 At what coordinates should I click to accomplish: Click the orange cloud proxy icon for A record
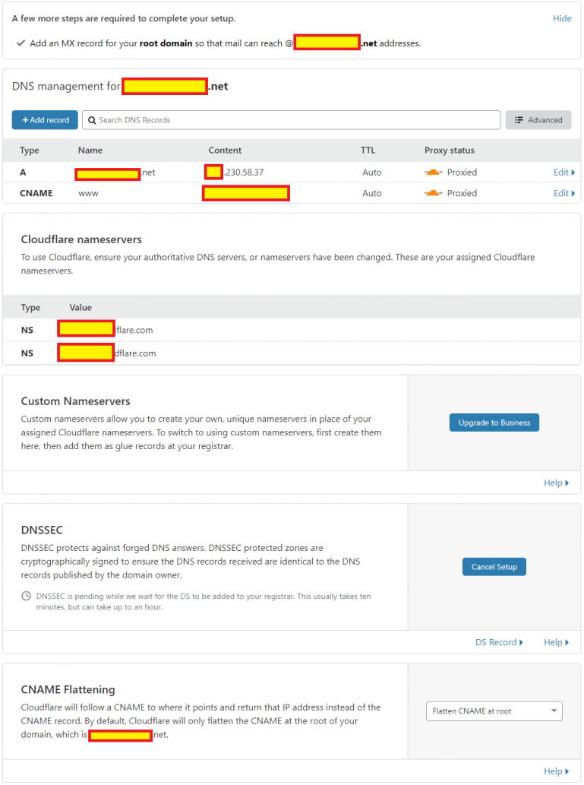click(433, 173)
